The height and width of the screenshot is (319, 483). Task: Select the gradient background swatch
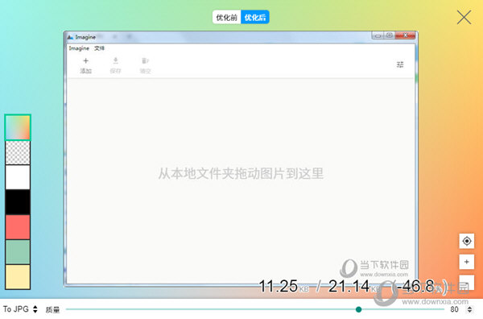(18, 127)
